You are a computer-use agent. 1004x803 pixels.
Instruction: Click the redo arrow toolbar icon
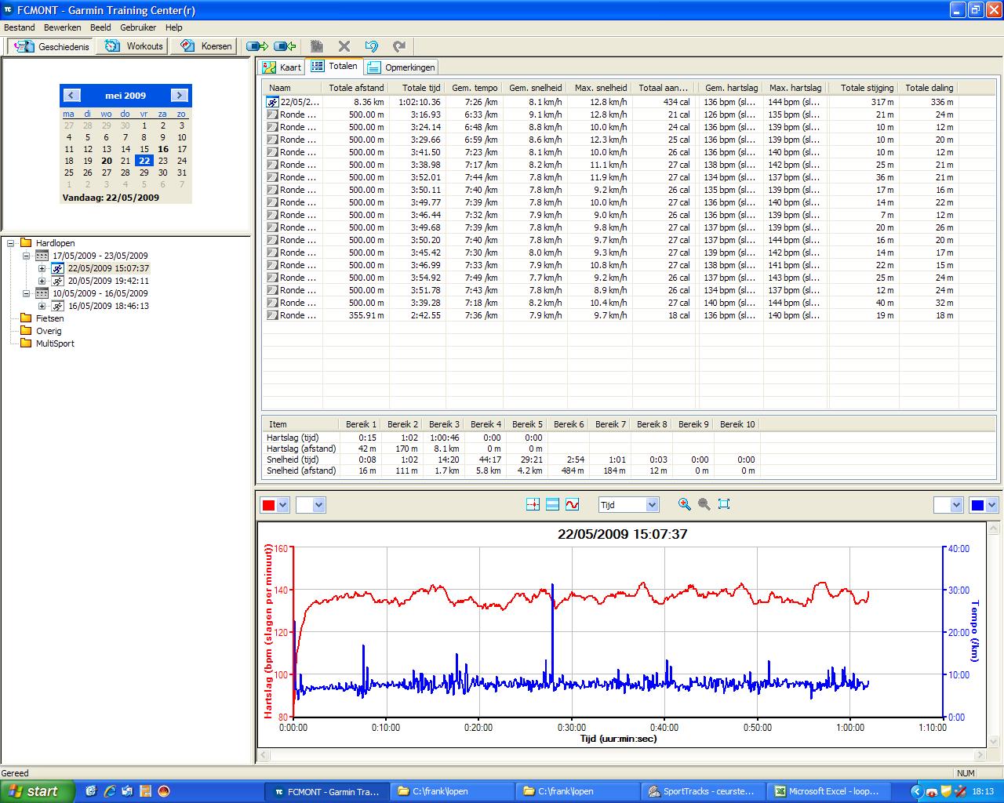pos(399,46)
